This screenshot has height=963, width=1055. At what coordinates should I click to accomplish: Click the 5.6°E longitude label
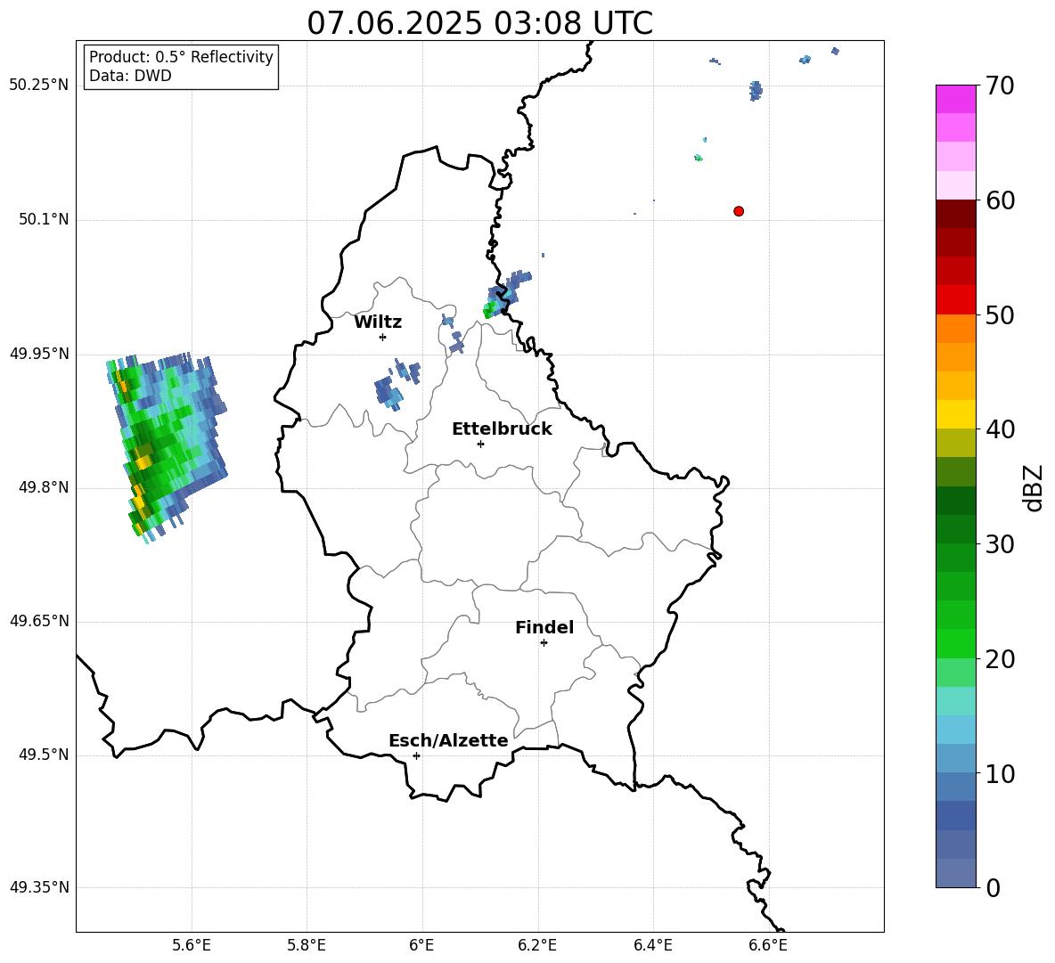point(192,945)
